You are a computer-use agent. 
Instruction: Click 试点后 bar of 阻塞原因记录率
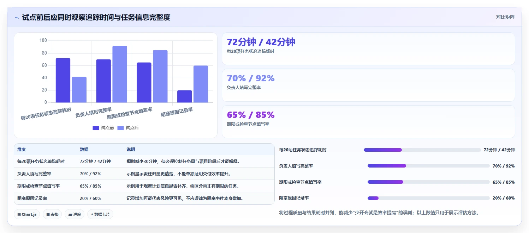click(201, 84)
